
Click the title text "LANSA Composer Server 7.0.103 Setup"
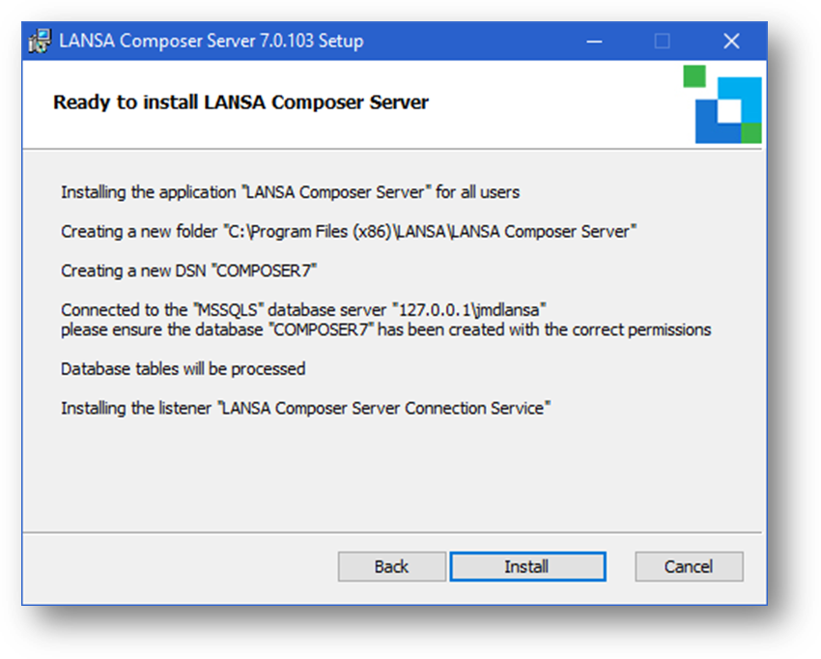coord(211,42)
